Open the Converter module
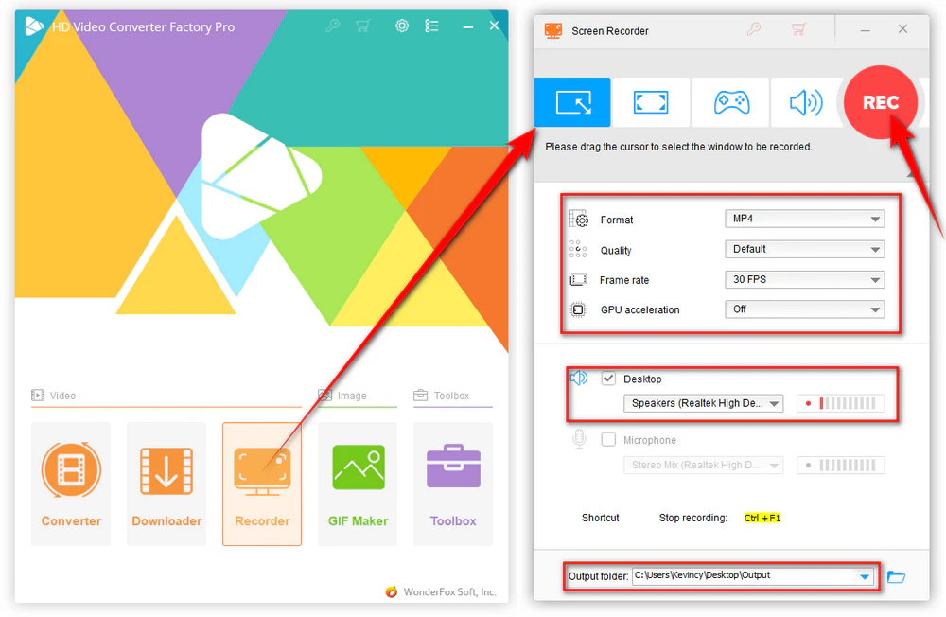This screenshot has width=946, height=617. click(x=71, y=484)
